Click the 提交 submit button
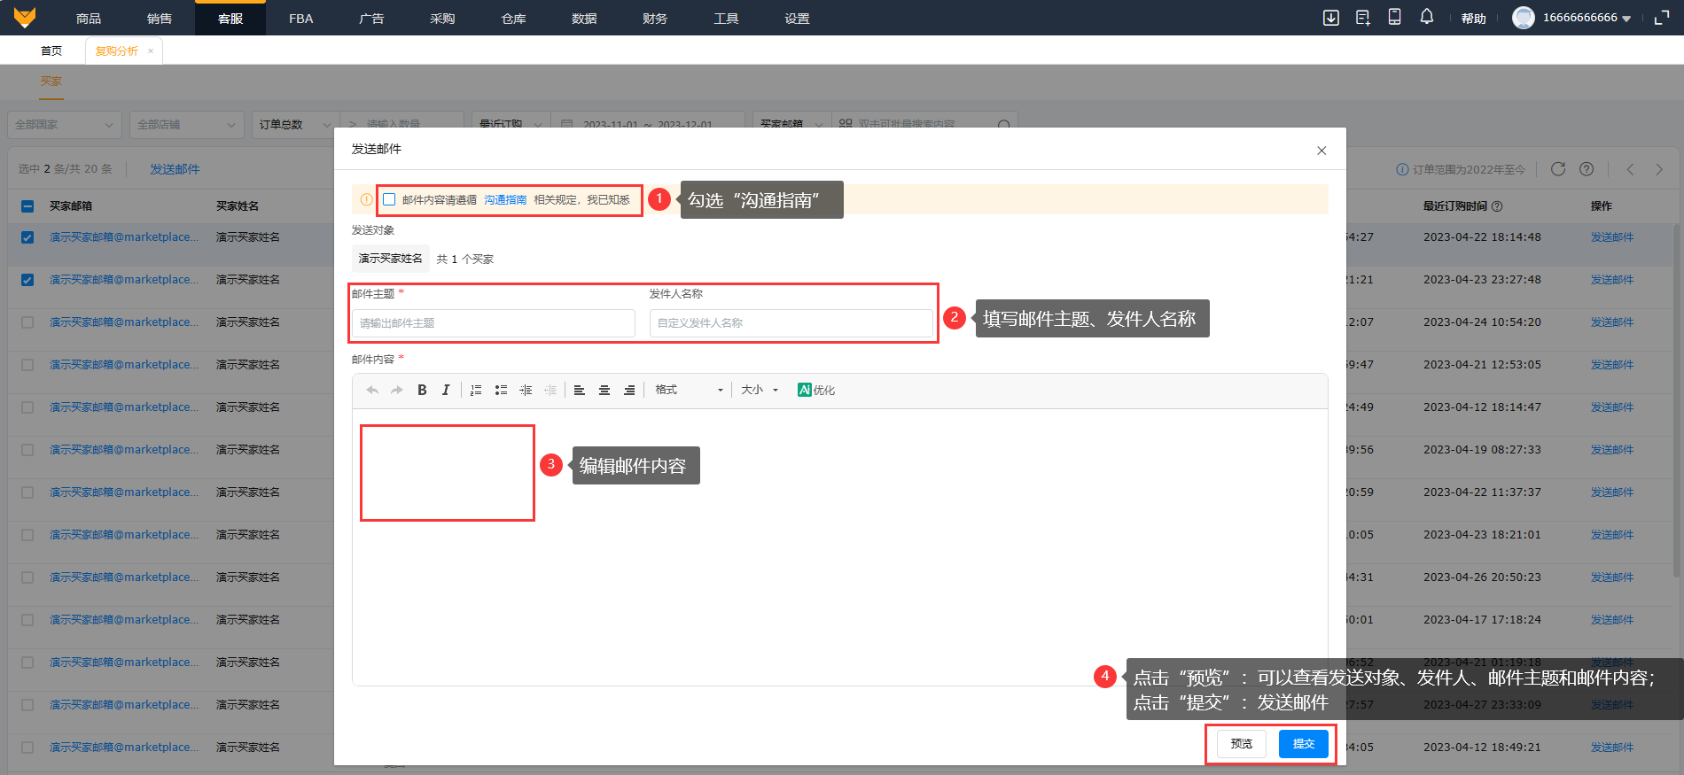This screenshot has width=1684, height=775. coord(1304,744)
